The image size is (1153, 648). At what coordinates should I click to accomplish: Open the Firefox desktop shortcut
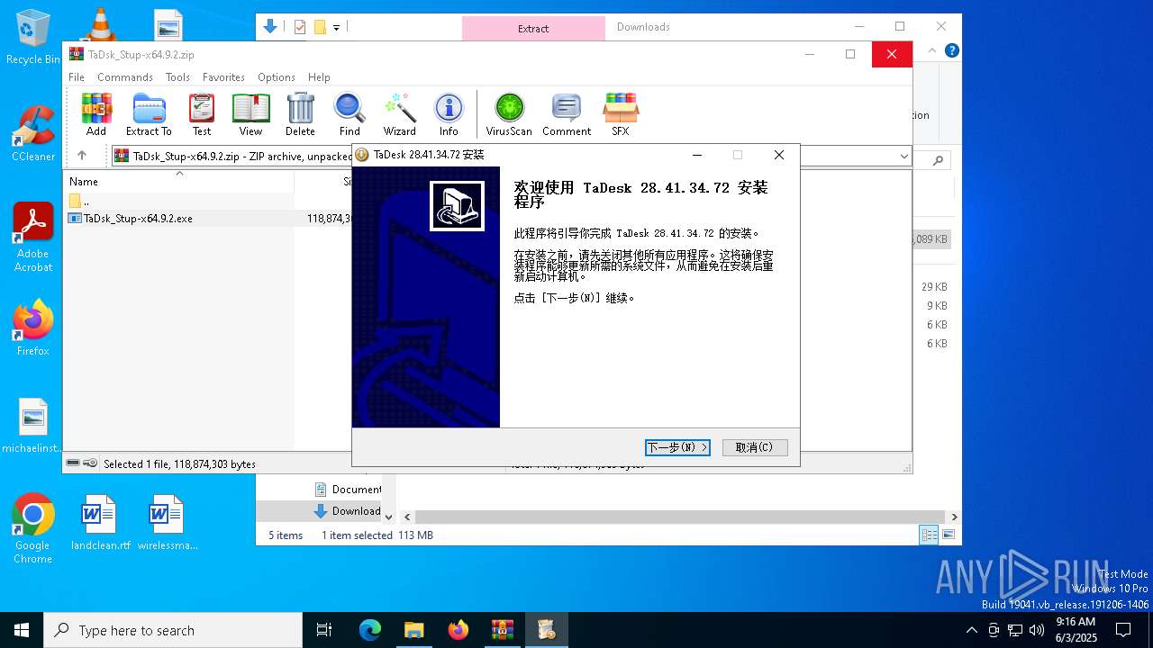(33, 328)
